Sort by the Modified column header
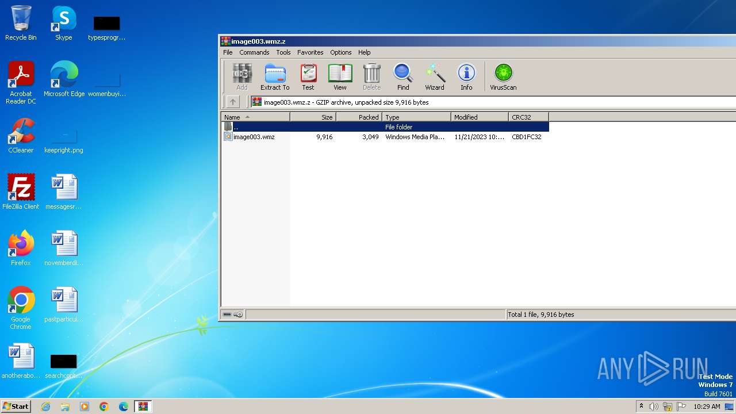The image size is (736, 414). point(480,117)
